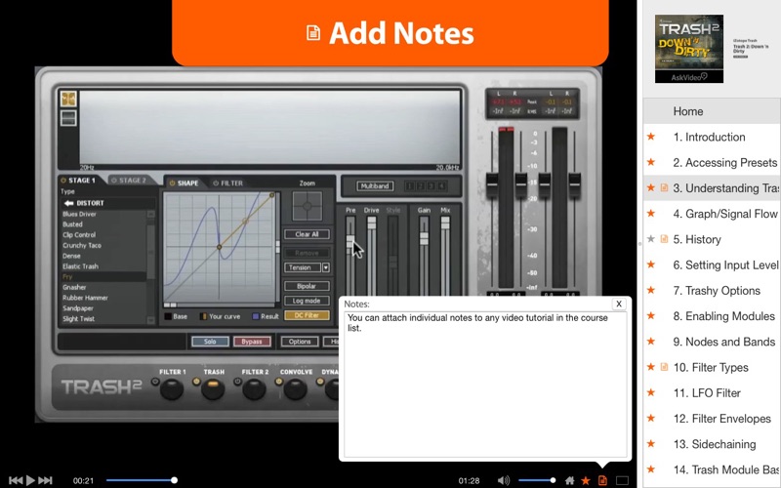Click the star beside 13. Sidechaining
The image size is (781, 488).
click(651, 444)
